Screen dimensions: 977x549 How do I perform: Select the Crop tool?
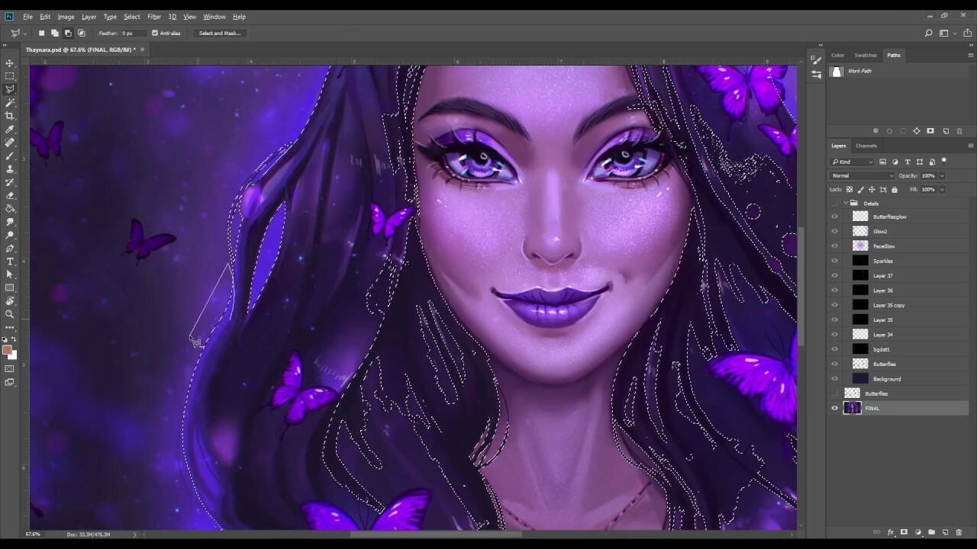click(10, 116)
